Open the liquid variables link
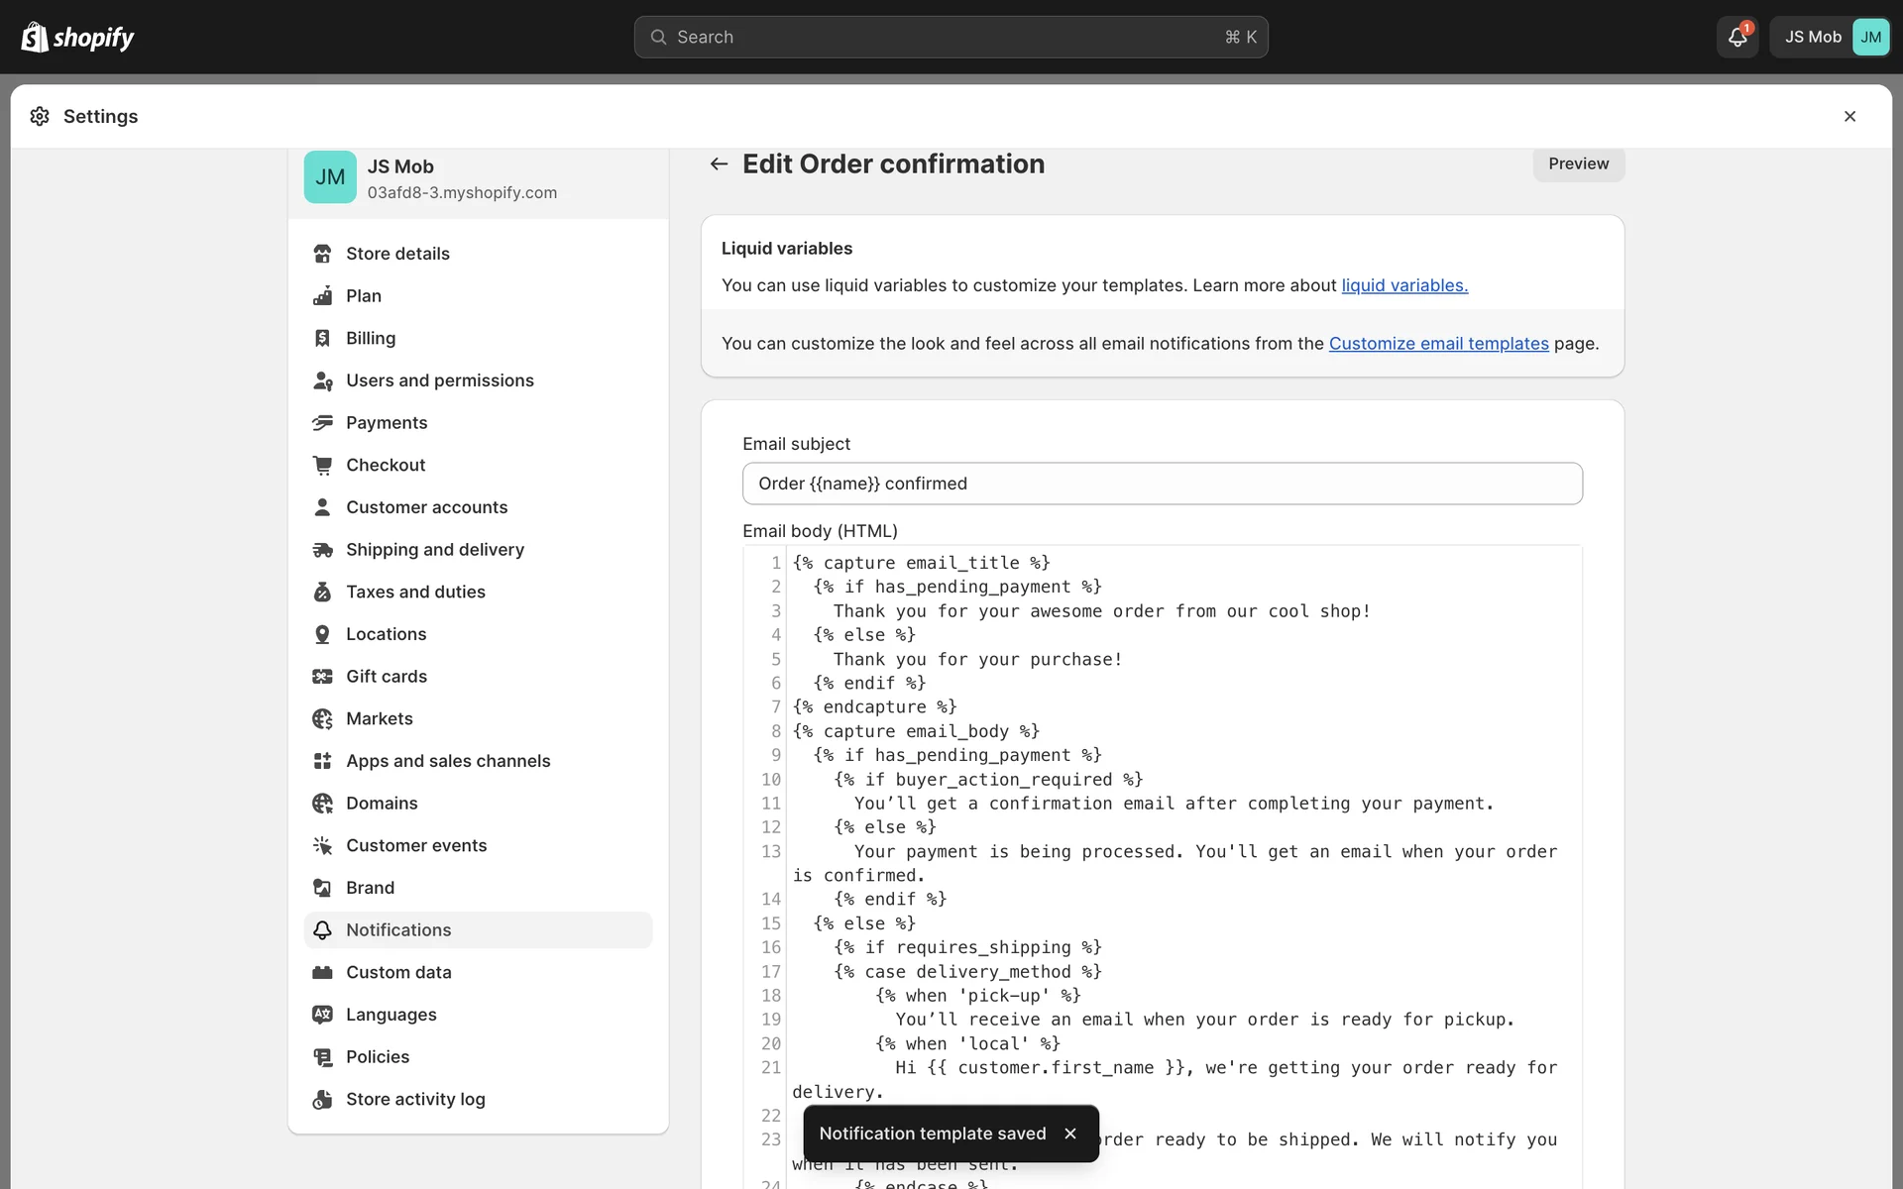 click(1403, 285)
